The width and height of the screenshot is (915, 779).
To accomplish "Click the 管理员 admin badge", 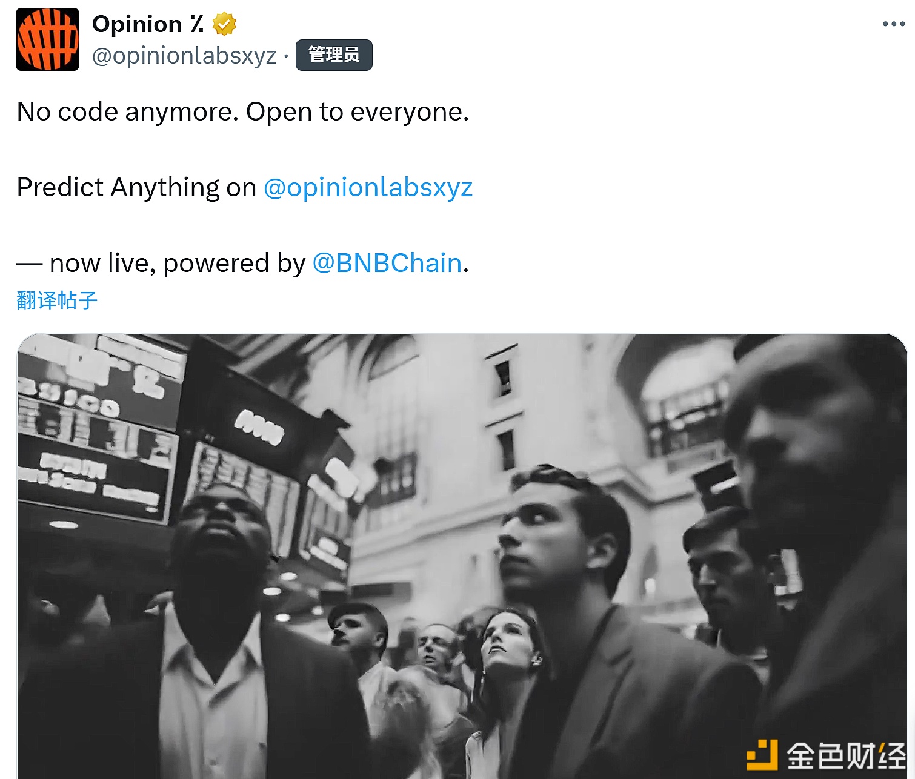I will click(x=334, y=55).
